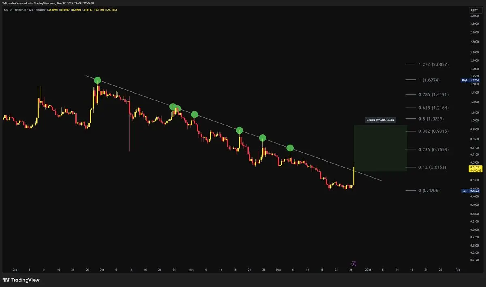Select the green long-position projection box
486x287 pixels.
(380, 148)
